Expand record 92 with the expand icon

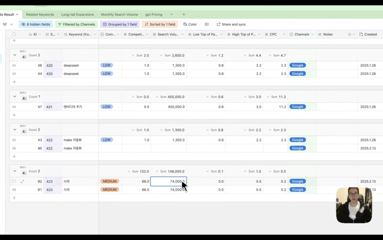click(22, 181)
